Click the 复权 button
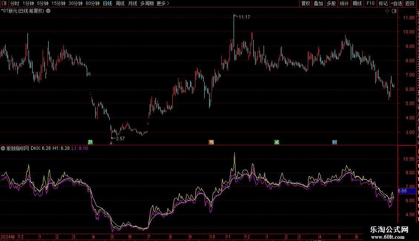Screen dimensions: 419x241 [x=306, y=3]
